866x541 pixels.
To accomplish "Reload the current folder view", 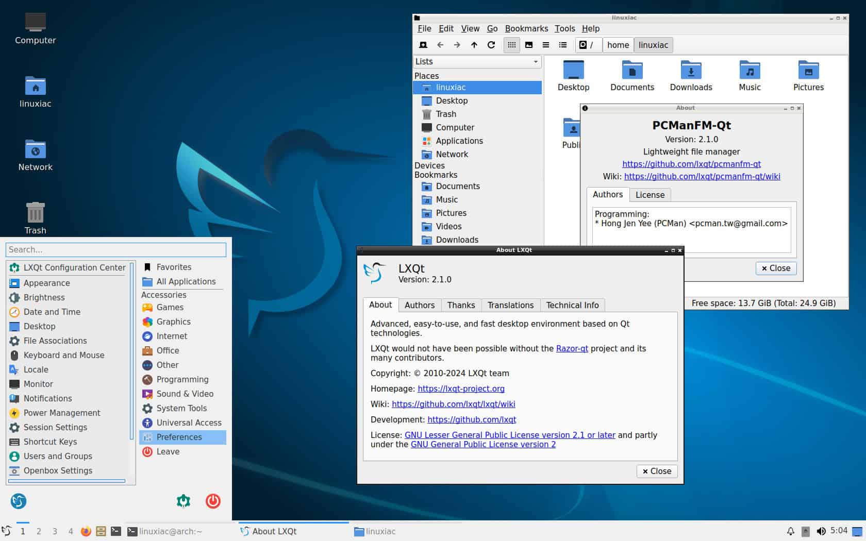I will coord(490,45).
